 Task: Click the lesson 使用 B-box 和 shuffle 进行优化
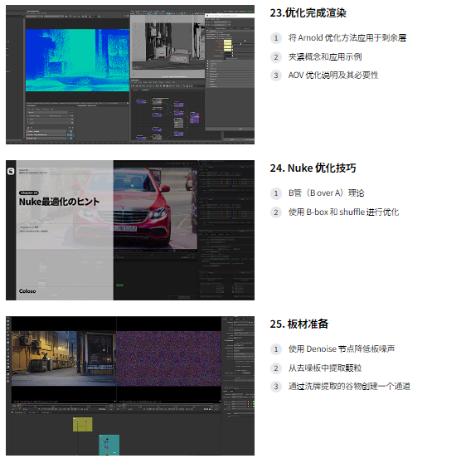[343, 212]
